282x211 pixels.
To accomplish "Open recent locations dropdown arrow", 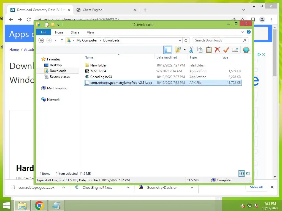I will (56, 40).
